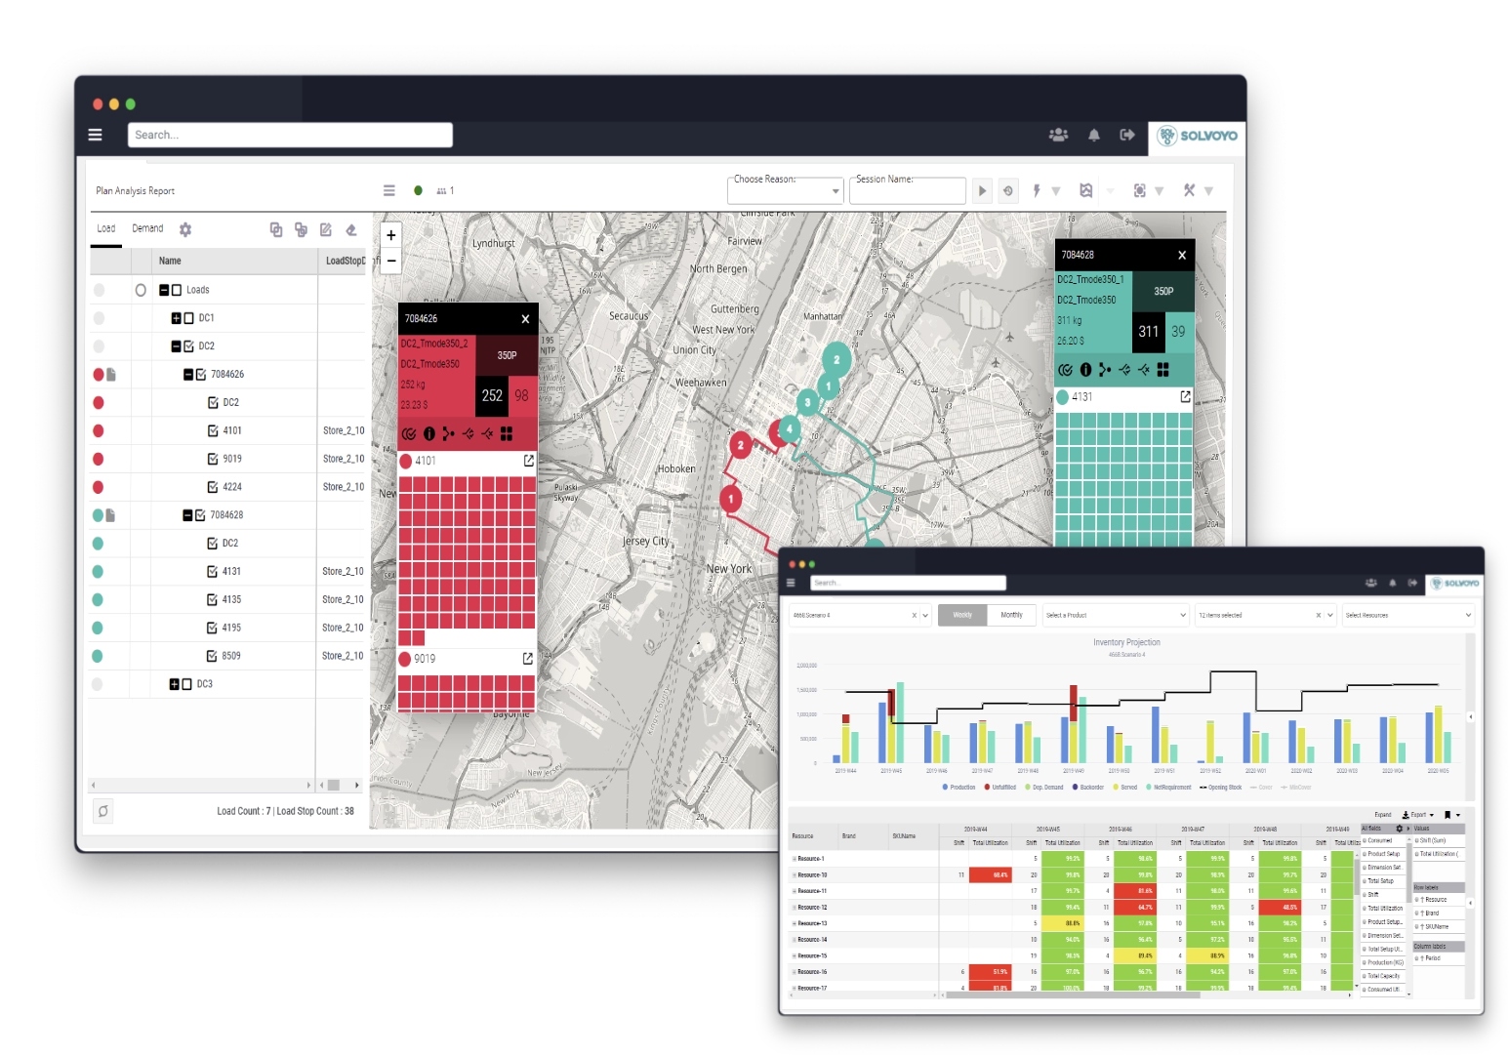Expand the DC1 tree node
The height and width of the screenshot is (1055, 1509).
(x=177, y=318)
